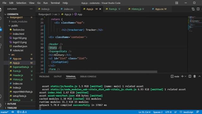The image size is (202, 114).
Task: Click the editor horizontal scrollbar
Action: tap(103, 72)
